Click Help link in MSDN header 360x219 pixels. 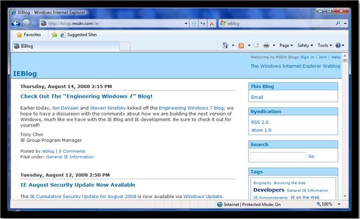(336, 57)
